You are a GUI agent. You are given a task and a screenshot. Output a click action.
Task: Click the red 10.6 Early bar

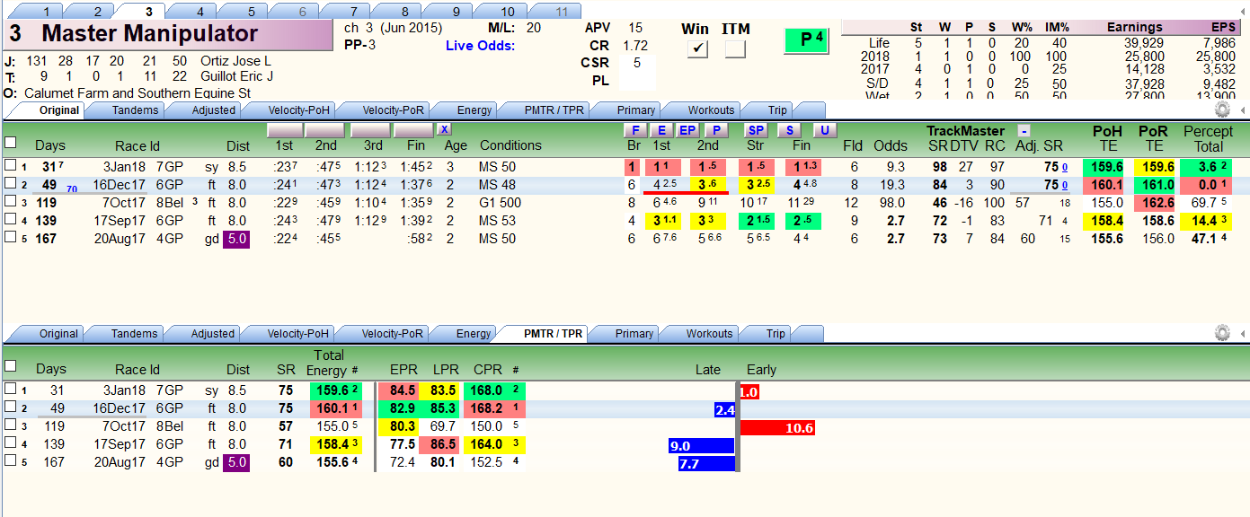click(x=777, y=427)
